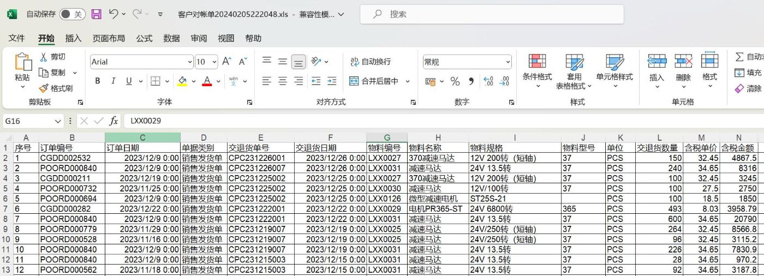Viewport: 764px width, 276px height.
Task: Click the Cut scissors icon
Action: coord(44,57)
